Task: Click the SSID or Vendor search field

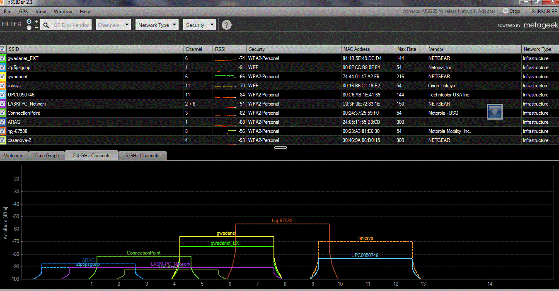Action: point(71,25)
